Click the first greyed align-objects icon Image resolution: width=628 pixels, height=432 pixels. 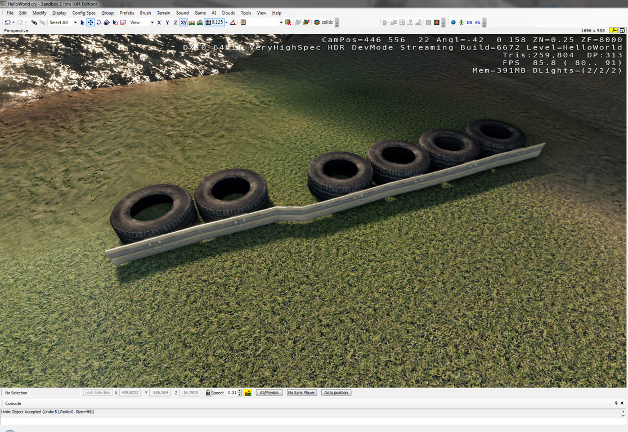coord(385,22)
